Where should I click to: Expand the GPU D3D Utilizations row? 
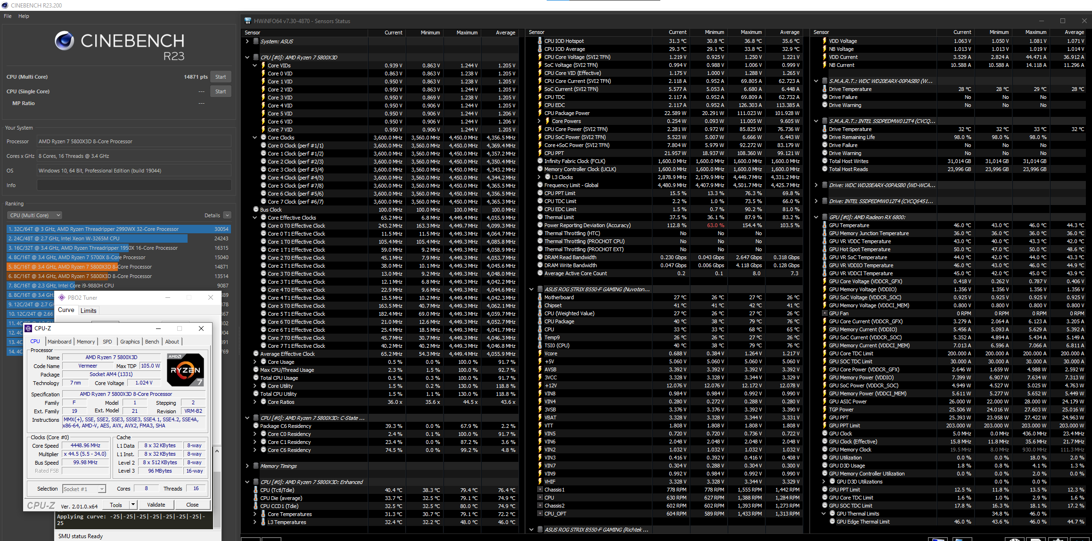coord(824,482)
